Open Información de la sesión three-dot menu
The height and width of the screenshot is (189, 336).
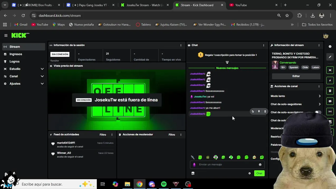(x=181, y=45)
